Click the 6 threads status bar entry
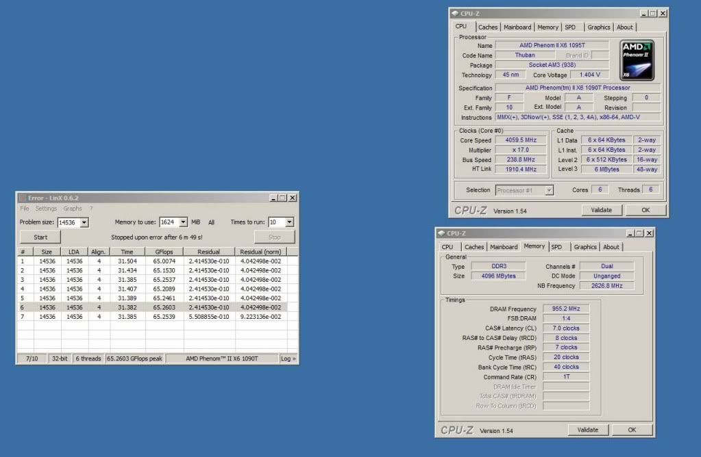This screenshot has height=457, width=701. pos(88,358)
